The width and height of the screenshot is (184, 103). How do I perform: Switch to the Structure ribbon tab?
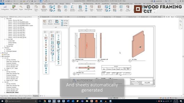click(x=16, y=4)
